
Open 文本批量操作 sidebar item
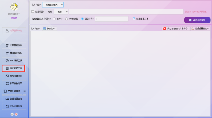[12, 91]
